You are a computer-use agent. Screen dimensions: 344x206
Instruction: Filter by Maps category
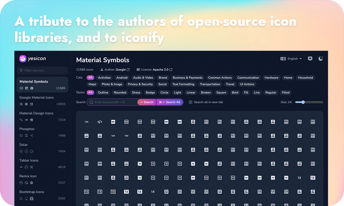point(92,84)
